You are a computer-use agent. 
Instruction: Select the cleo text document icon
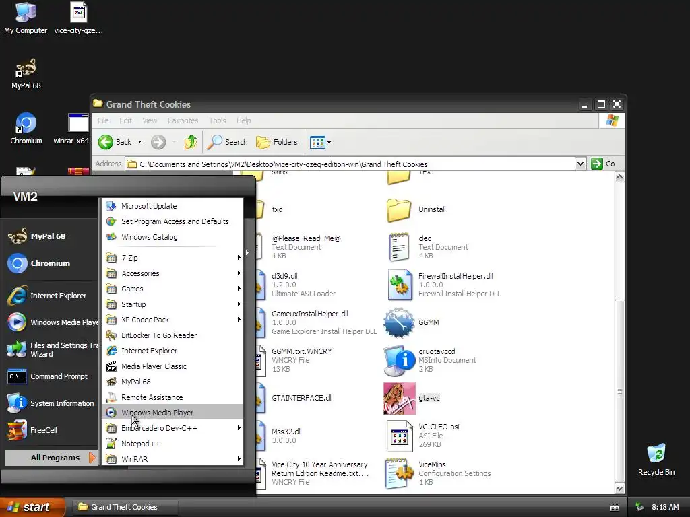399,247
